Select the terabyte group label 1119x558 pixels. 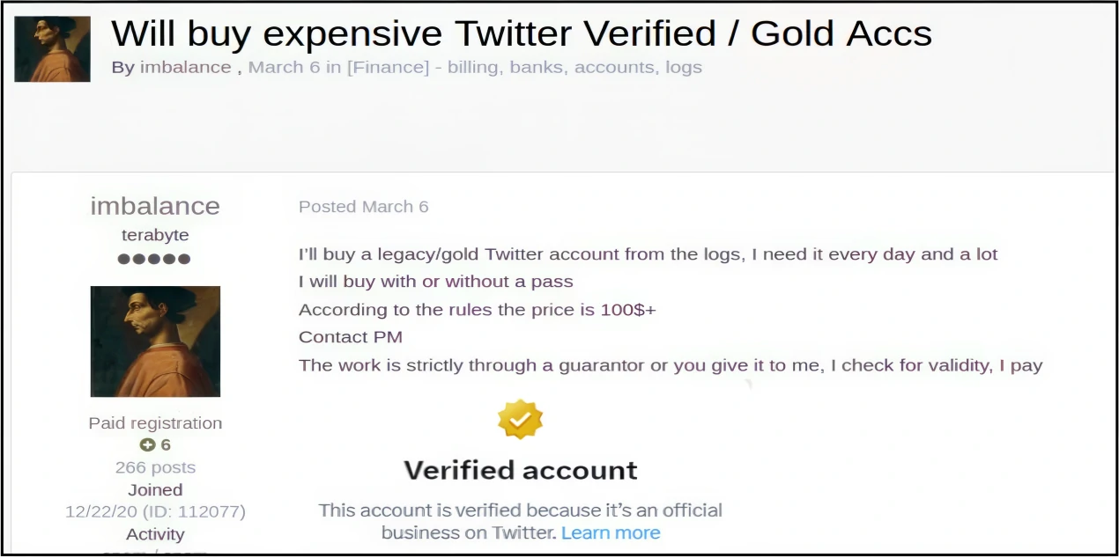pyautogui.click(x=155, y=235)
